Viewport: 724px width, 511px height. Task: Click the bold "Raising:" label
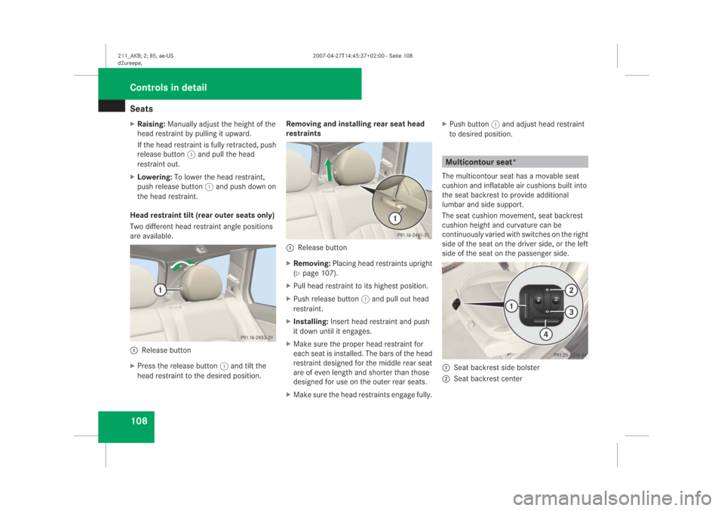click(x=151, y=124)
